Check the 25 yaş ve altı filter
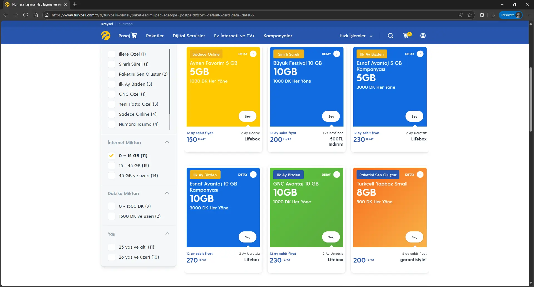This screenshot has height=287, width=534. coord(112,247)
